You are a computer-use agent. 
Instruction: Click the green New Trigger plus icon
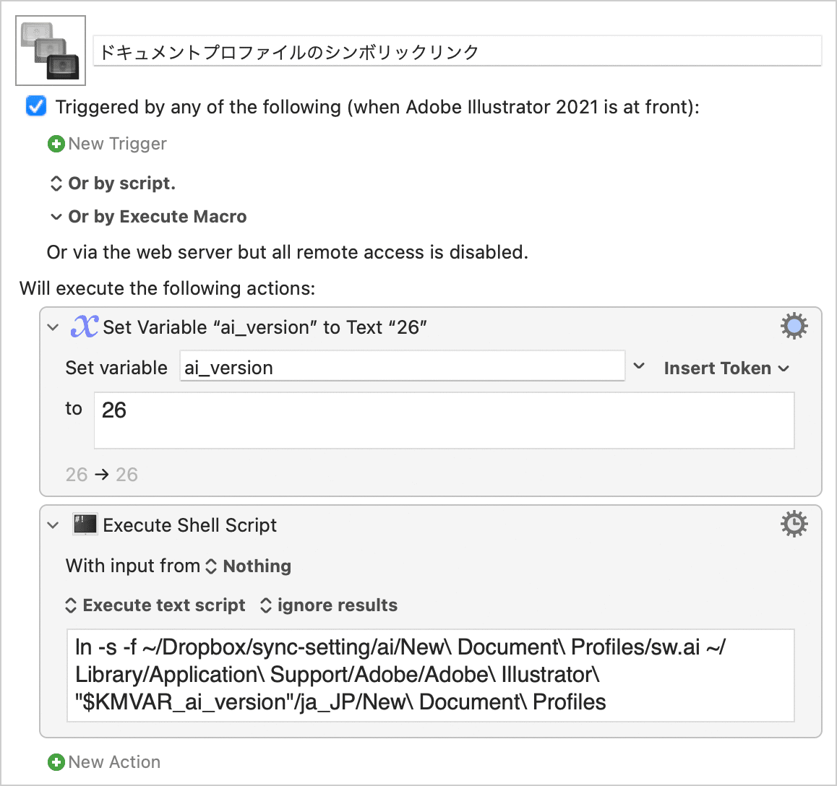(56, 144)
